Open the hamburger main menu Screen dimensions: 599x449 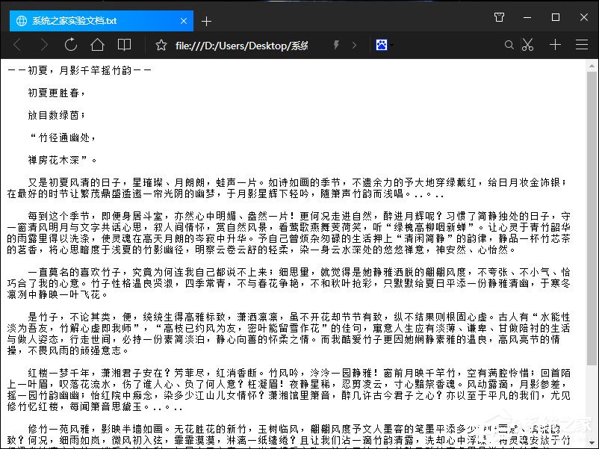pyautogui.click(x=582, y=45)
